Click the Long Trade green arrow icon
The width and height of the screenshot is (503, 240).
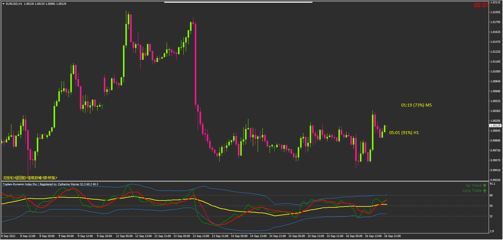point(484,191)
